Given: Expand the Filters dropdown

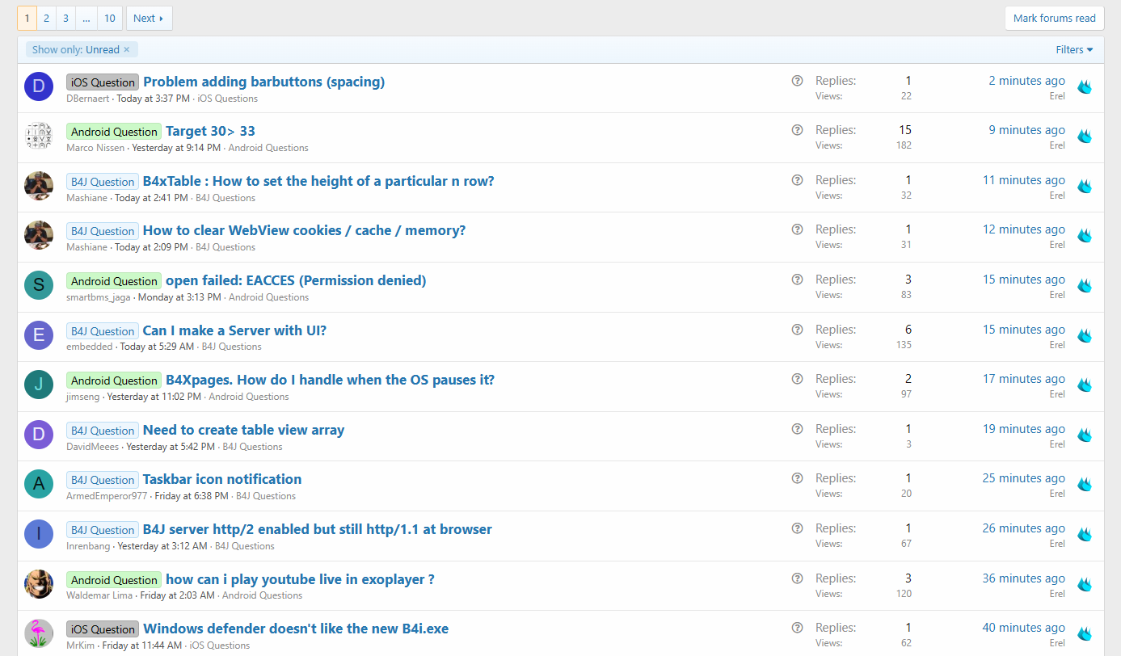Looking at the screenshot, I should pyautogui.click(x=1074, y=50).
